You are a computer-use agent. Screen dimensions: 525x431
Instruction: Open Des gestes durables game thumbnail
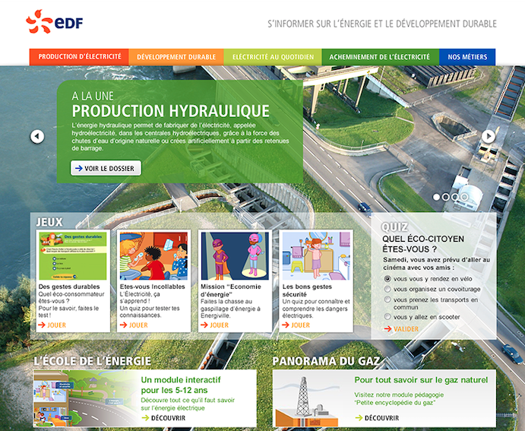pos(73,256)
